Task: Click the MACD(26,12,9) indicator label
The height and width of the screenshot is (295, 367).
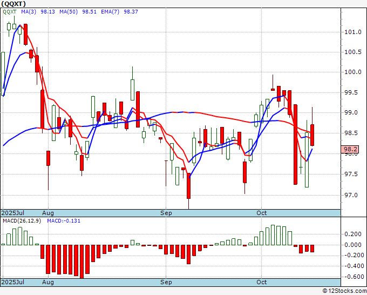Action: click(x=22, y=221)
